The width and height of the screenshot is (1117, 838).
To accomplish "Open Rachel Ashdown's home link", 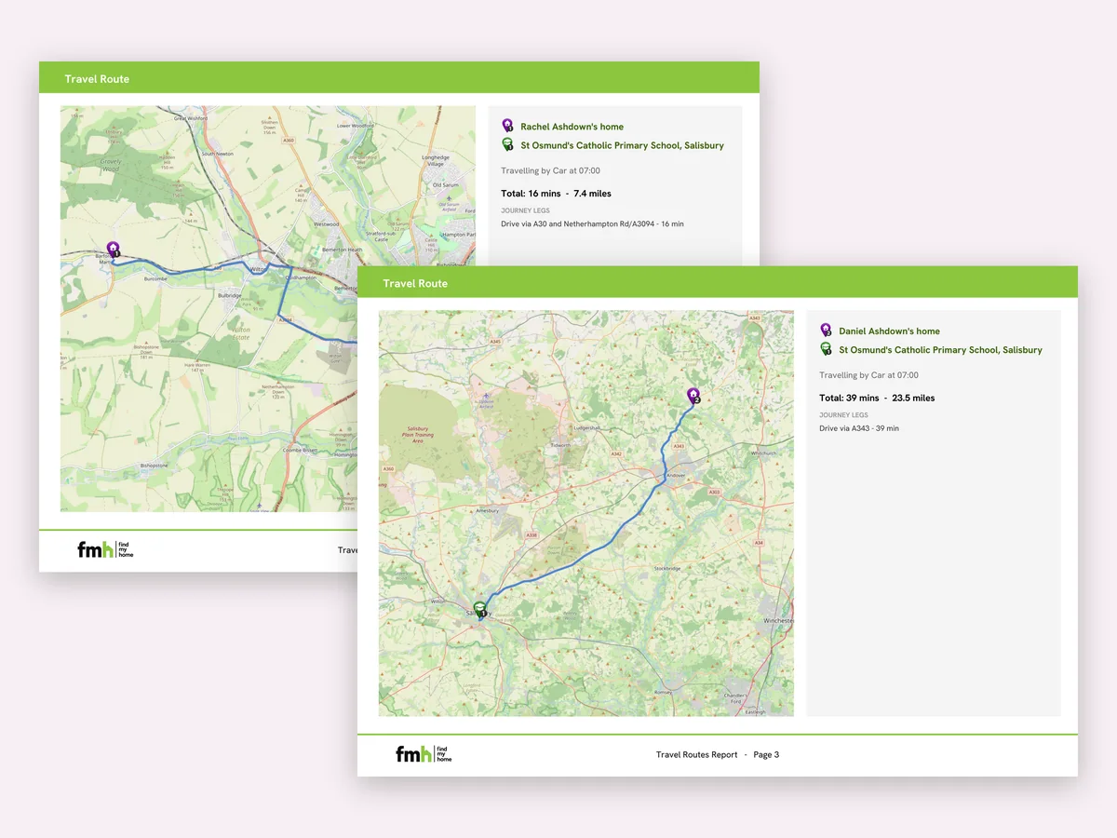I will [x=572, y=127].
